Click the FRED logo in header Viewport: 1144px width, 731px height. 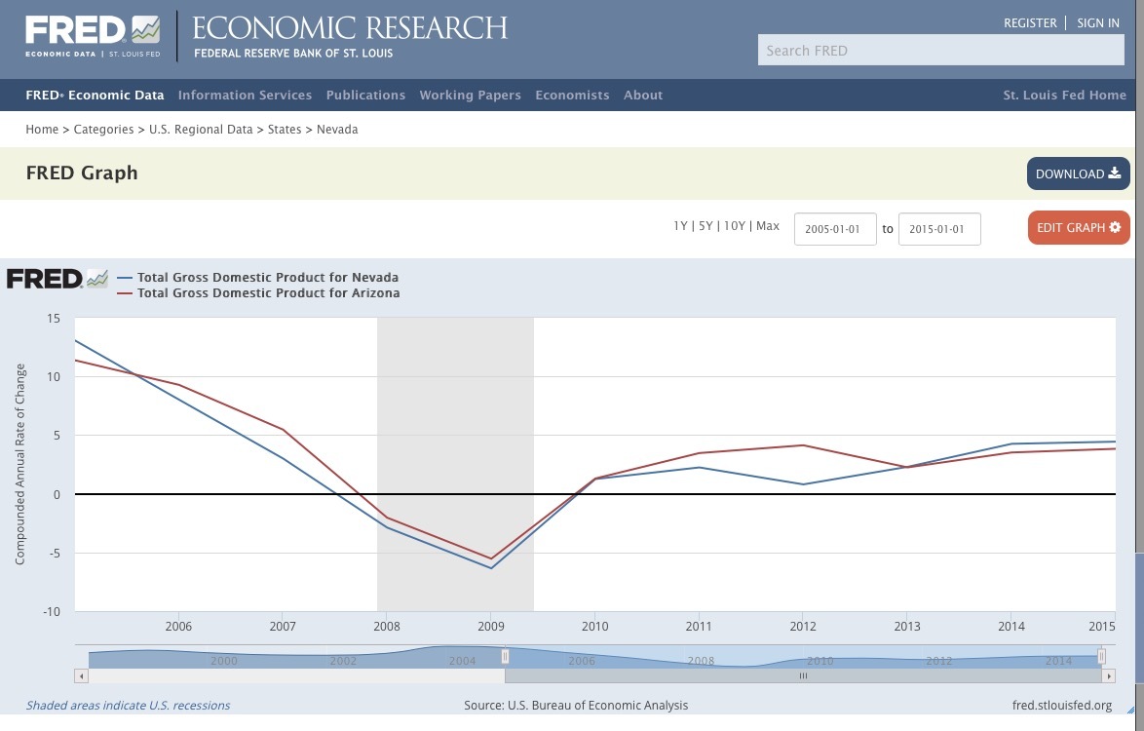point(93,36)
